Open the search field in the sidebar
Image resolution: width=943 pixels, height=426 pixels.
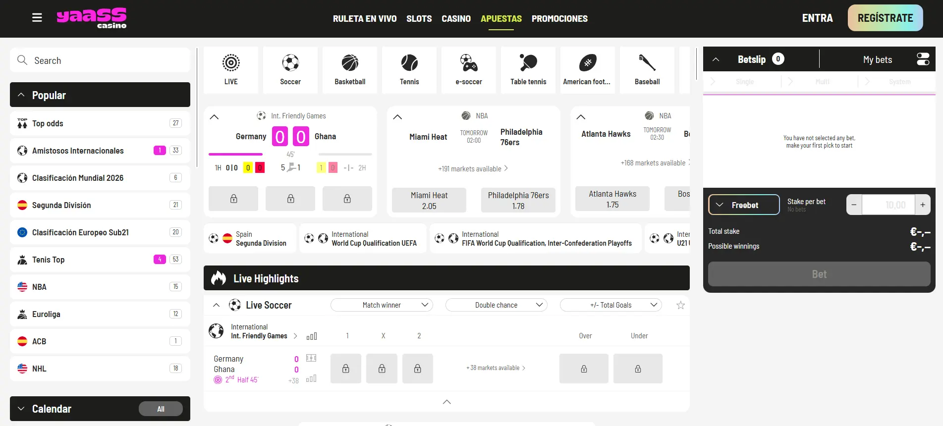100,60
